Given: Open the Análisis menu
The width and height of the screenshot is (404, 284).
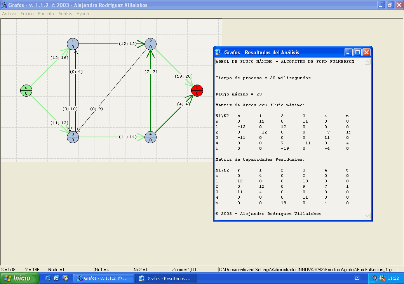Looking at the screenshot, I should pos(65,14).
